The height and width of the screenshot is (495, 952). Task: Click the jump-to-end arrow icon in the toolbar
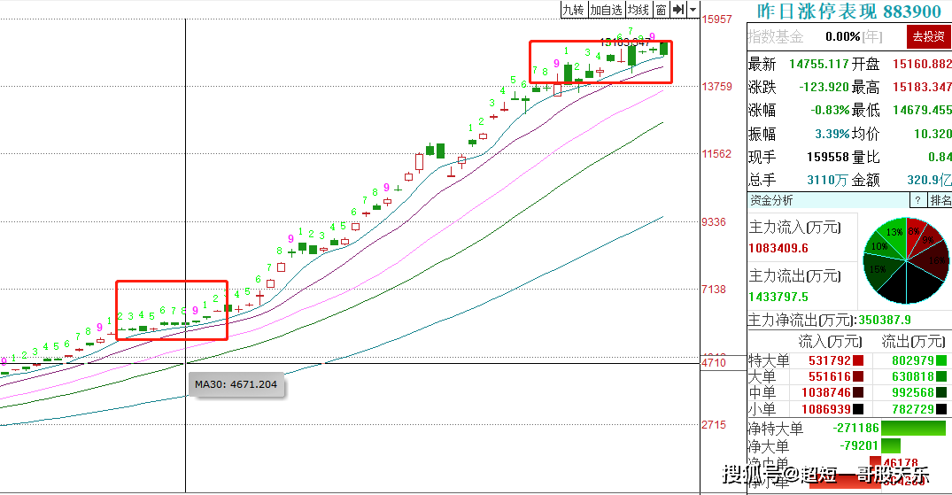pos(678,10)
